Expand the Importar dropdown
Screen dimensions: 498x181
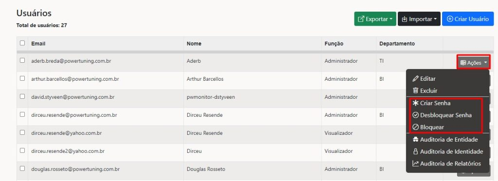point(419,19)
